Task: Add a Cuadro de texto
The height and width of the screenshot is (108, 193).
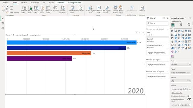Action: coord(99,9)
